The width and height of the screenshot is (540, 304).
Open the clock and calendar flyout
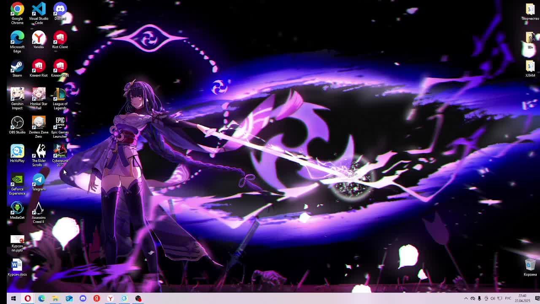(x=522, y=299)
